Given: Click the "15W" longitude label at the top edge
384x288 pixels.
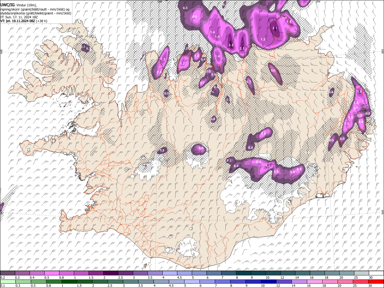Looking at the screenshot, I should pos(318,1).
